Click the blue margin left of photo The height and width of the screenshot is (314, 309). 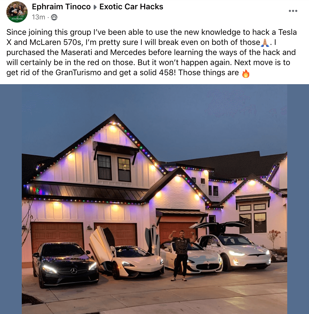[x=11, y=199]
